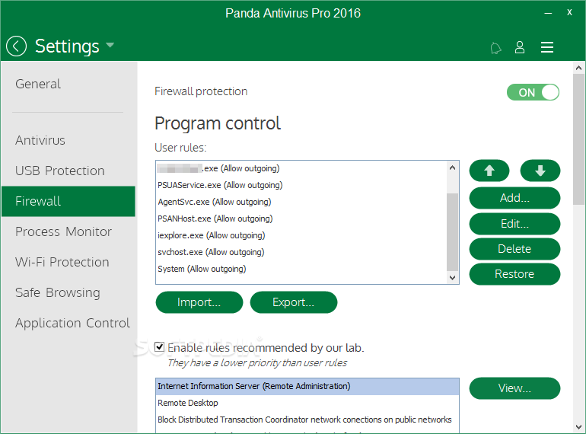Select AgentSvc.exe rule
This screenshot has width=586, height=434.
tap(301, 202)
